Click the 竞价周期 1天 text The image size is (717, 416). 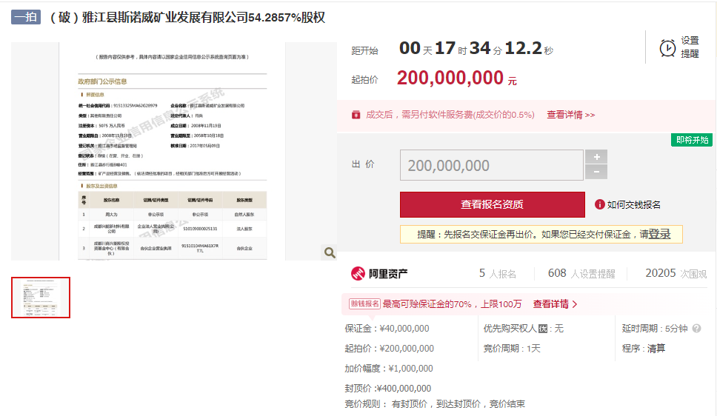coord(512,349)
